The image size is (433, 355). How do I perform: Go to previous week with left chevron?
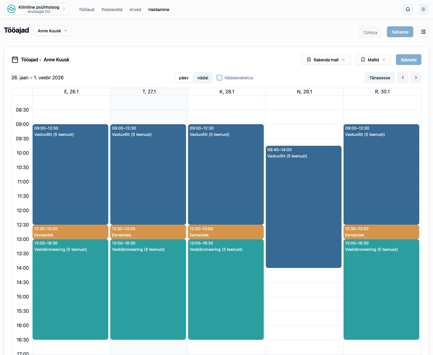click(x=402, y=78)
